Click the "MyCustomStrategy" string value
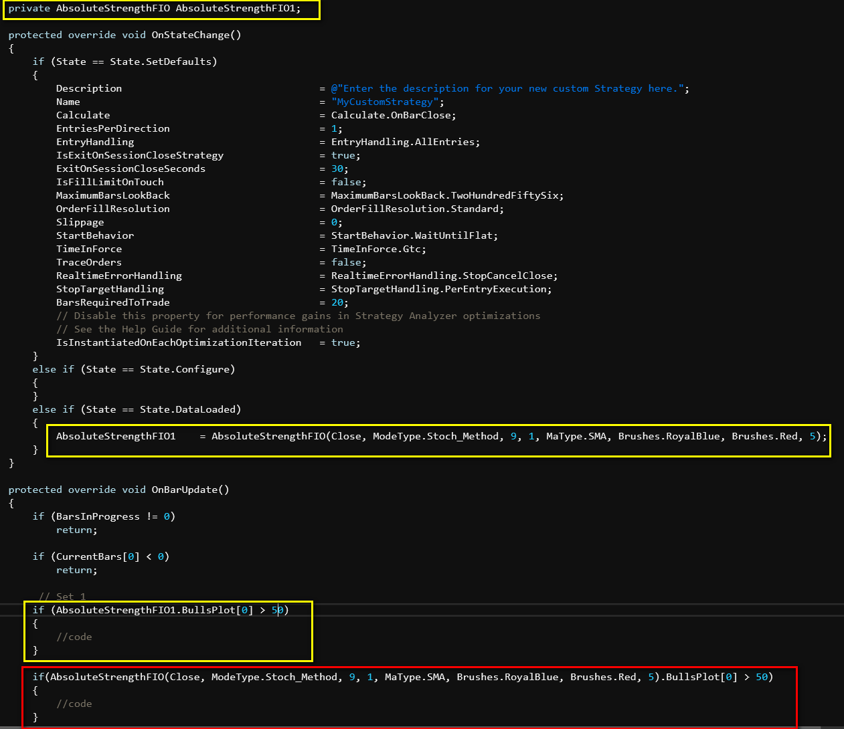Viewport: 844px width, 729px height. point(385,102)
